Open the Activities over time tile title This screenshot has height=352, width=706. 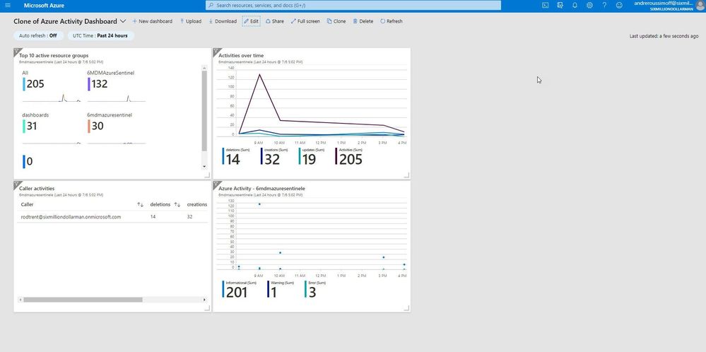click(x=241, y=56)
